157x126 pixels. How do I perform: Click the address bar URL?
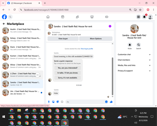point(46,10)
